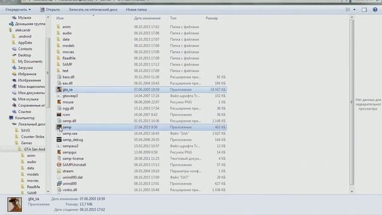This screenshot has height=215, width=382.
Task: Change view with the view mode icon
Action: 348,10
